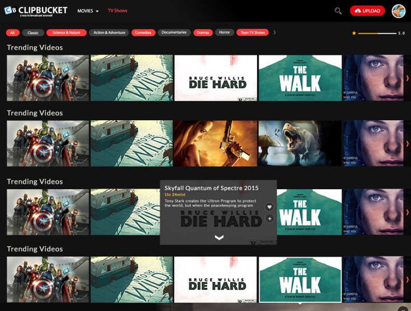This screenshot has height=311, width=411.
Task: Add Skyfall Quantum of Spectre using plus icon
Action: coord(270,218)
